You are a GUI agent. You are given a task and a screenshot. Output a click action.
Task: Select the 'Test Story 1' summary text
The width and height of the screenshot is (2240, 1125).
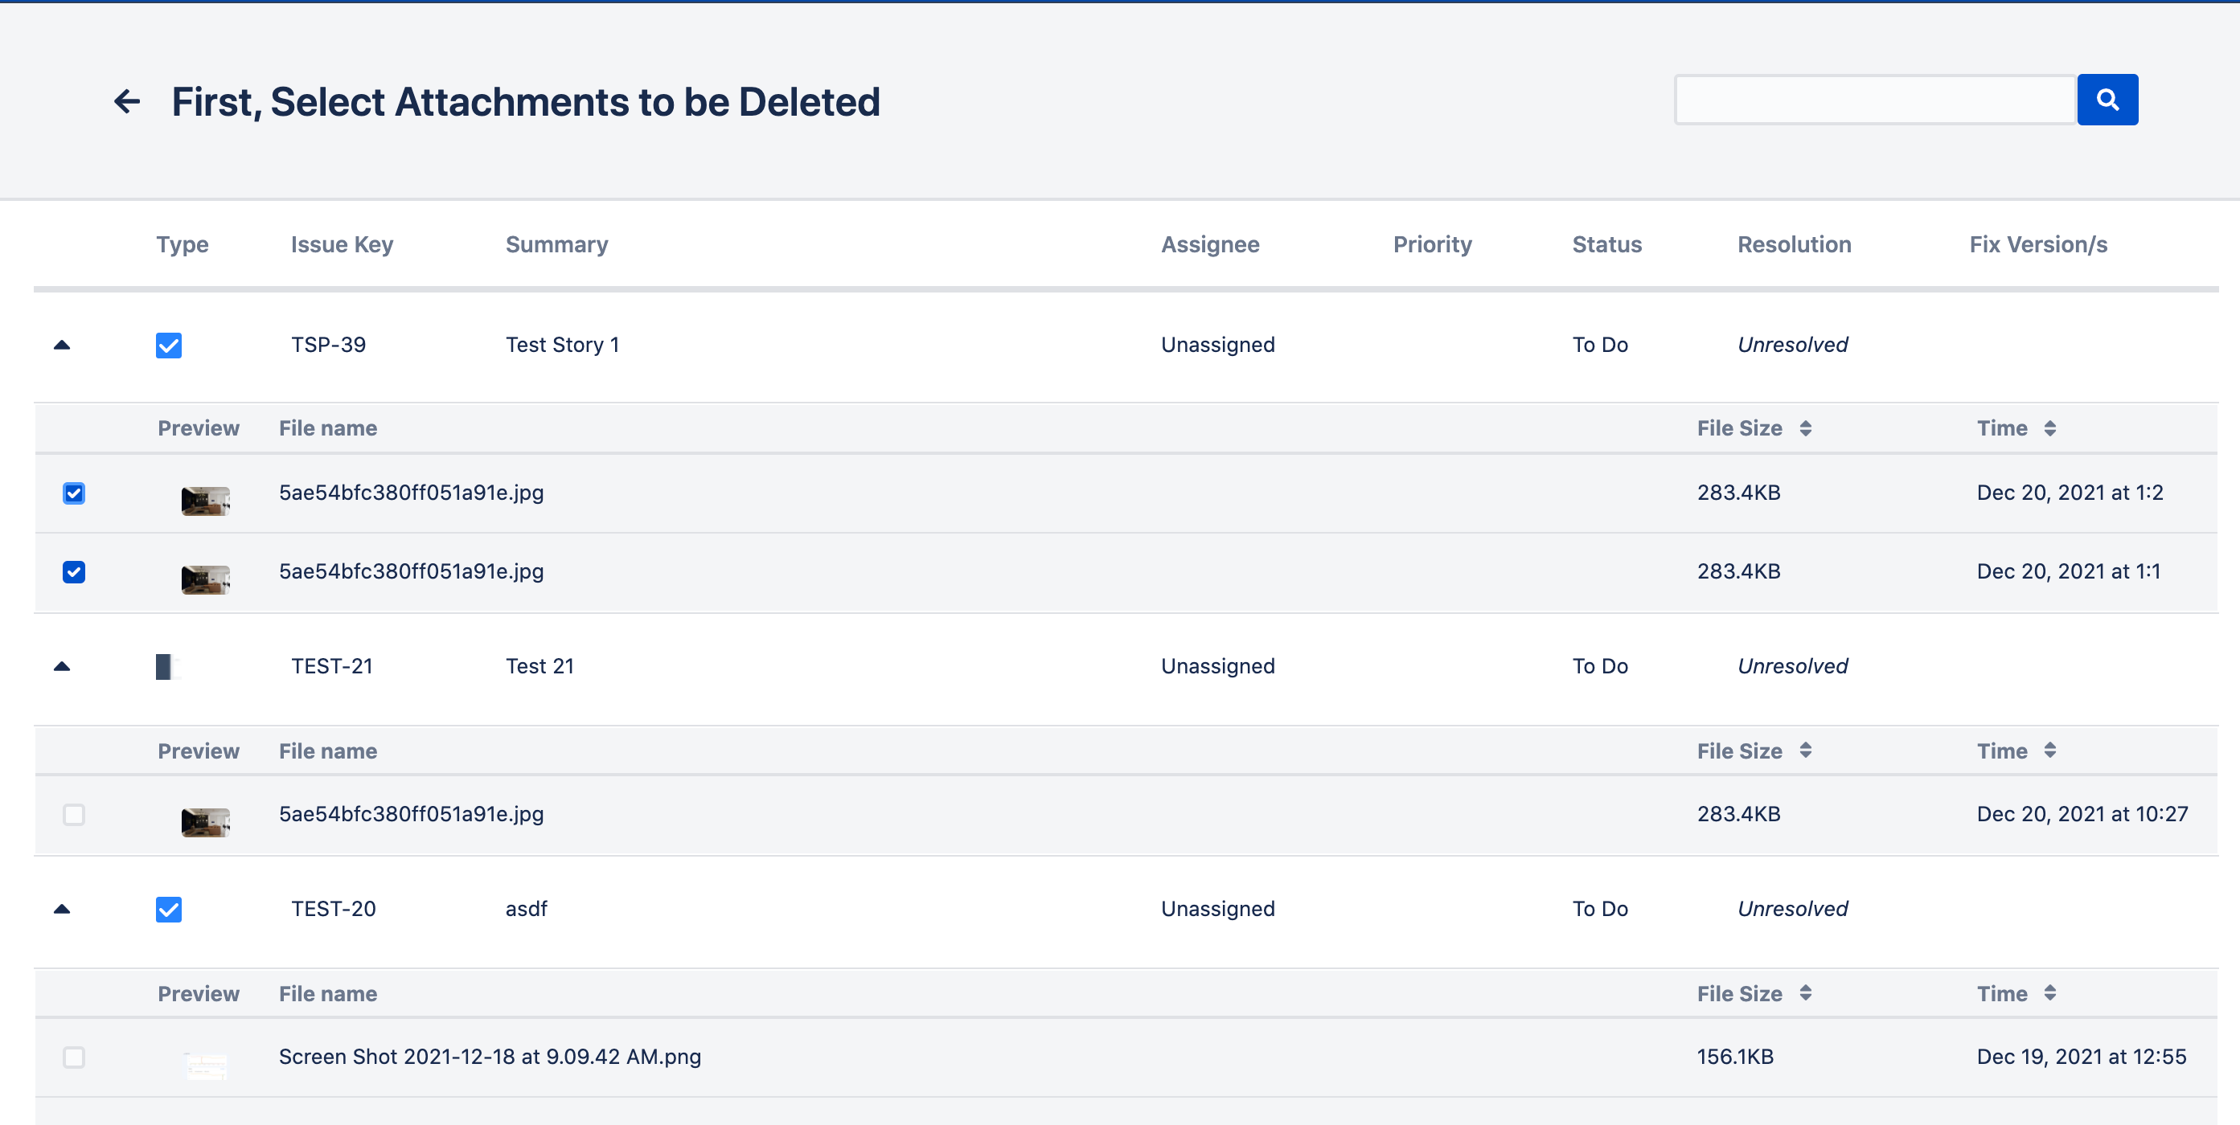click(562, 344)
